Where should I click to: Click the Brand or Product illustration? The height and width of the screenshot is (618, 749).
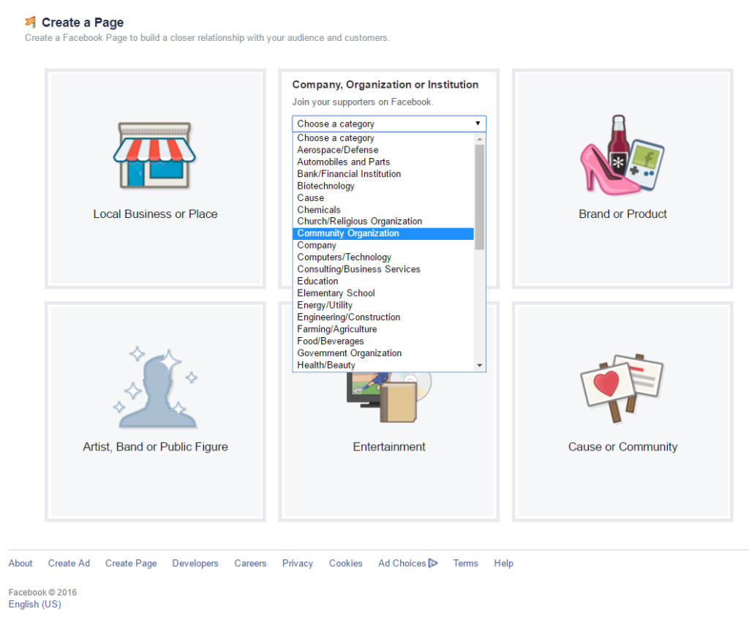tap(622, 155)
